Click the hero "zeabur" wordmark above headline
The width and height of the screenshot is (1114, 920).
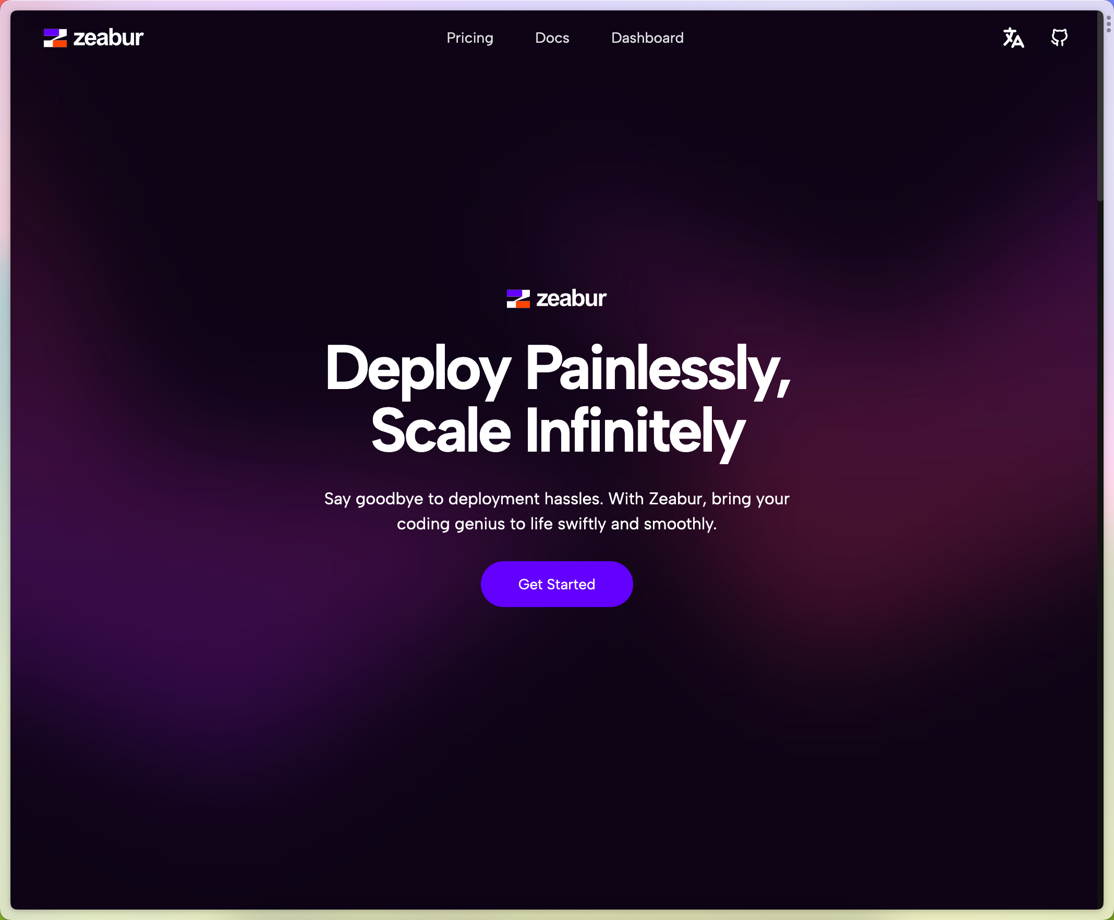coord(571,299)
